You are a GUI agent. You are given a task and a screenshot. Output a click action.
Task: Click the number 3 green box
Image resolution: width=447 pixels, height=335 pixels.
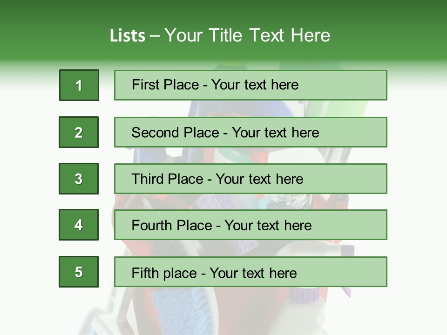[x=79, y=179]
